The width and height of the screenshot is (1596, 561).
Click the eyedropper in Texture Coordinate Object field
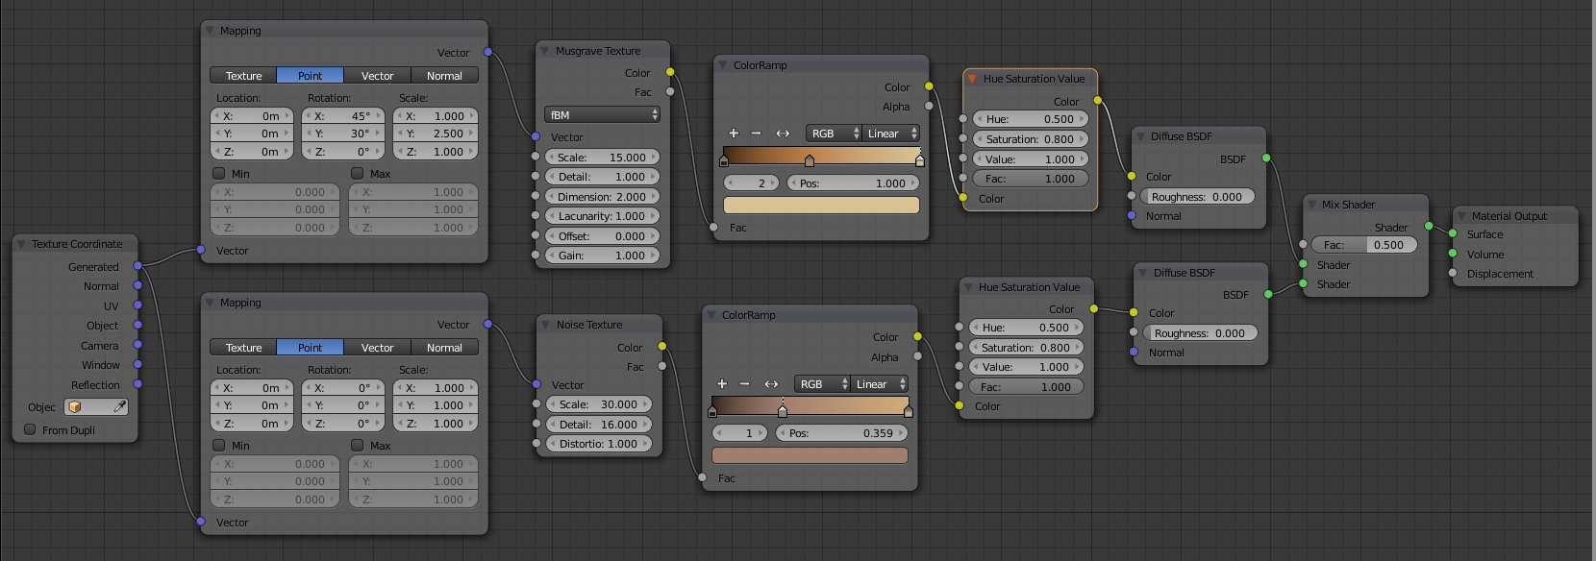click(x=119, y=407)
